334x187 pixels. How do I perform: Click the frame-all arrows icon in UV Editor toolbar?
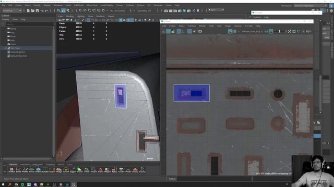coord(289,31)
